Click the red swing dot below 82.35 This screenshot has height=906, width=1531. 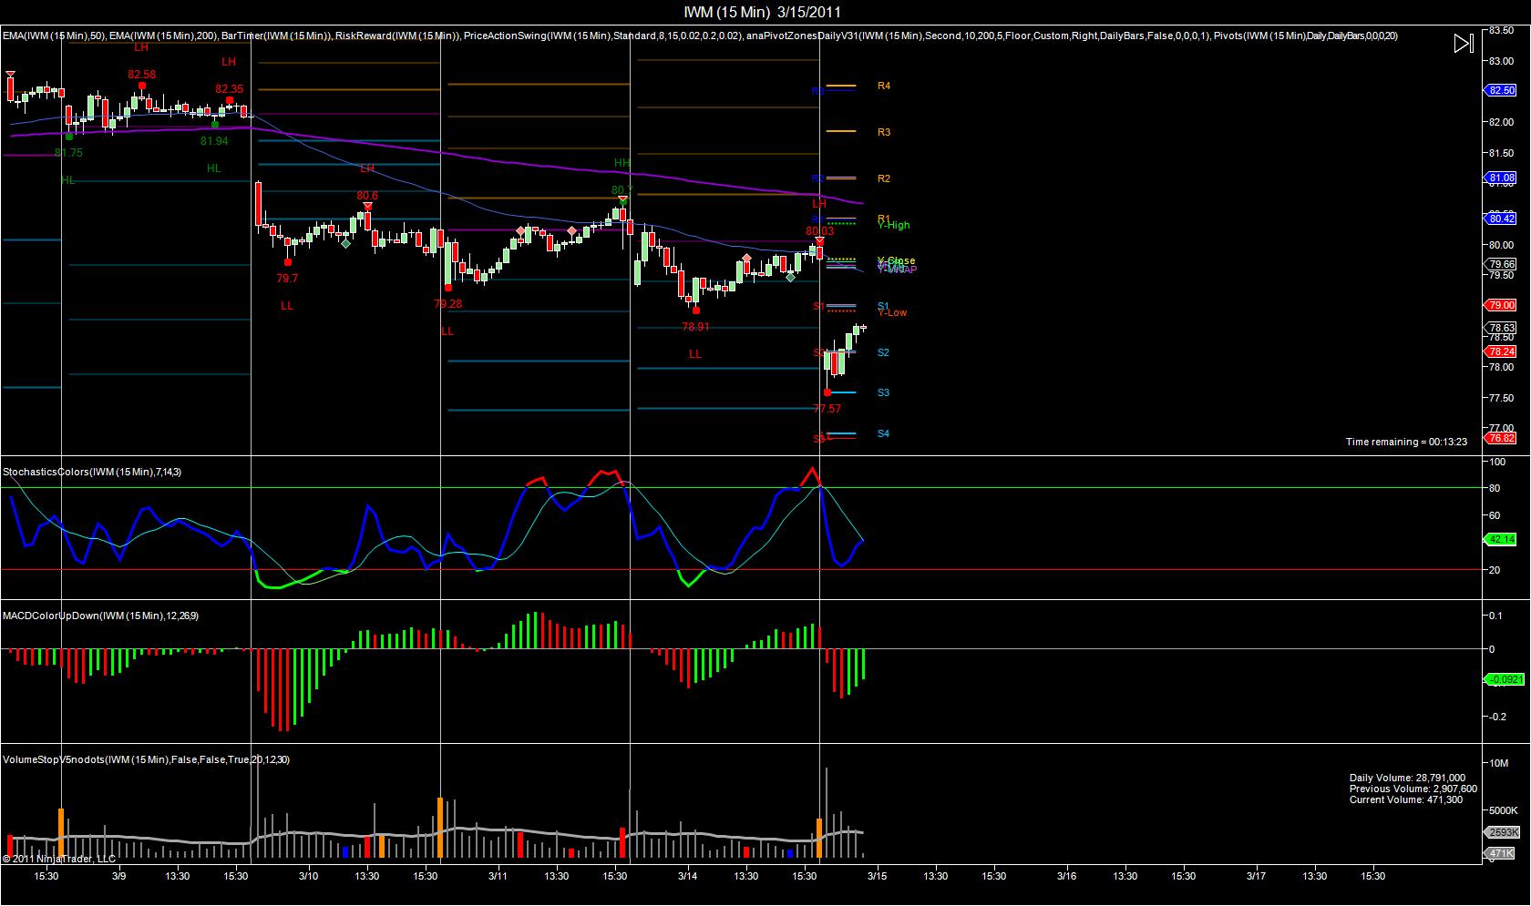pos(230,100)
